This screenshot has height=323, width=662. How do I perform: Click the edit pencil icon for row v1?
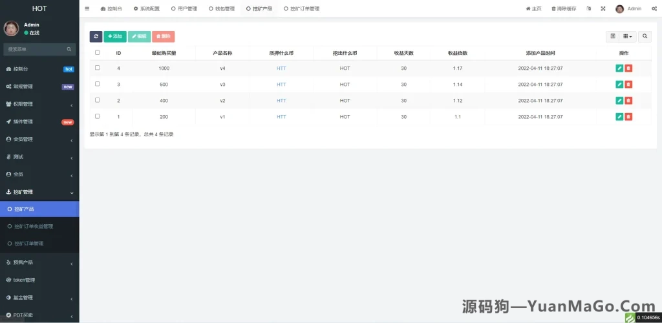pyautogui.click(x=619, y=117)
